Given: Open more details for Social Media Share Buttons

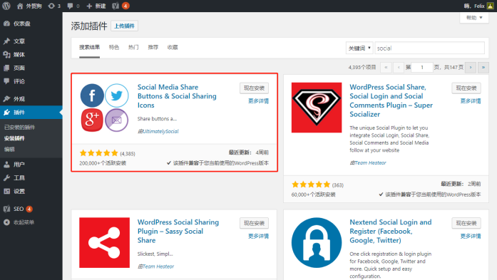Looking at the screenshot, I should tap(258, 101).
